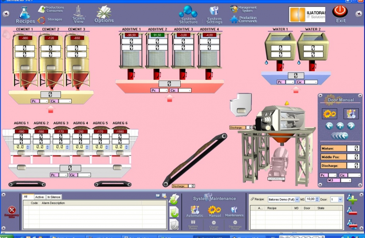This screenshot has width=365, height=238.
Task: Click the AGREG 6 value -1880
Action: [x=120, y=131]
